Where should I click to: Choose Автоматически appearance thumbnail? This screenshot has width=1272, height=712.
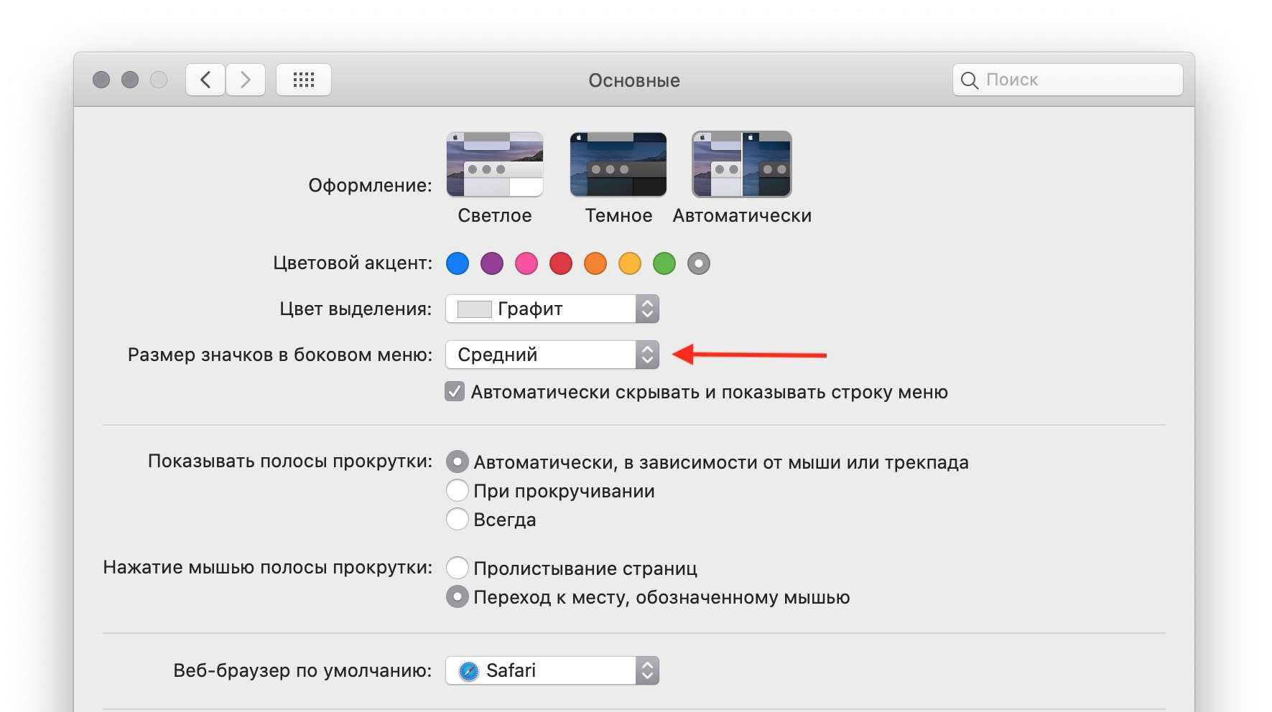point(742,164)
